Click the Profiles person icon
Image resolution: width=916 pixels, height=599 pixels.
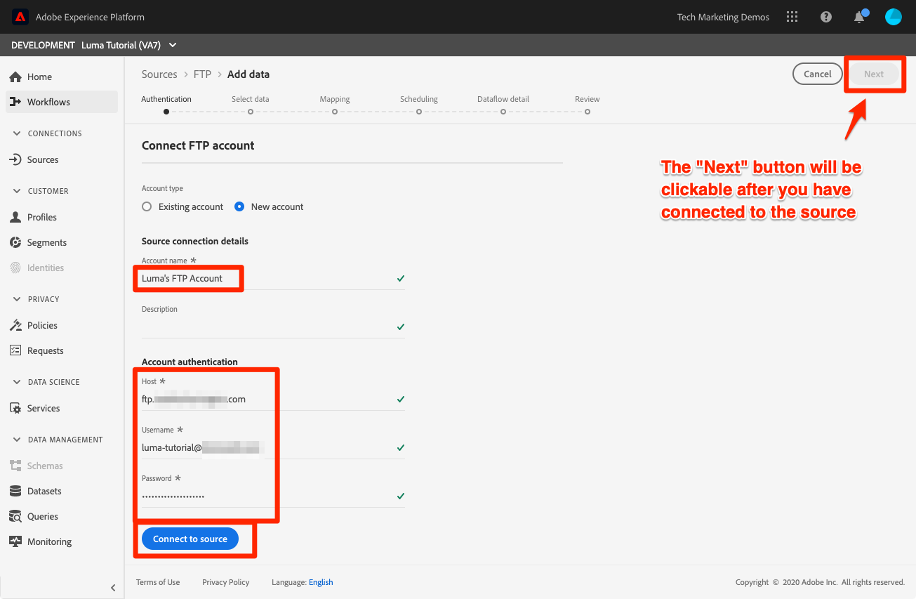(15, 217)
